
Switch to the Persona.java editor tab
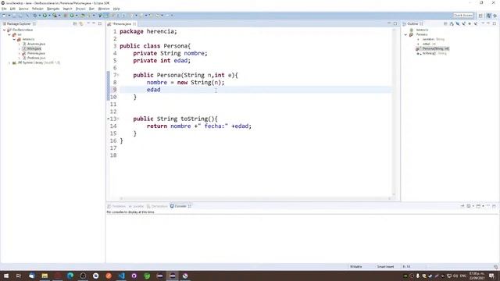click(122, 24)
